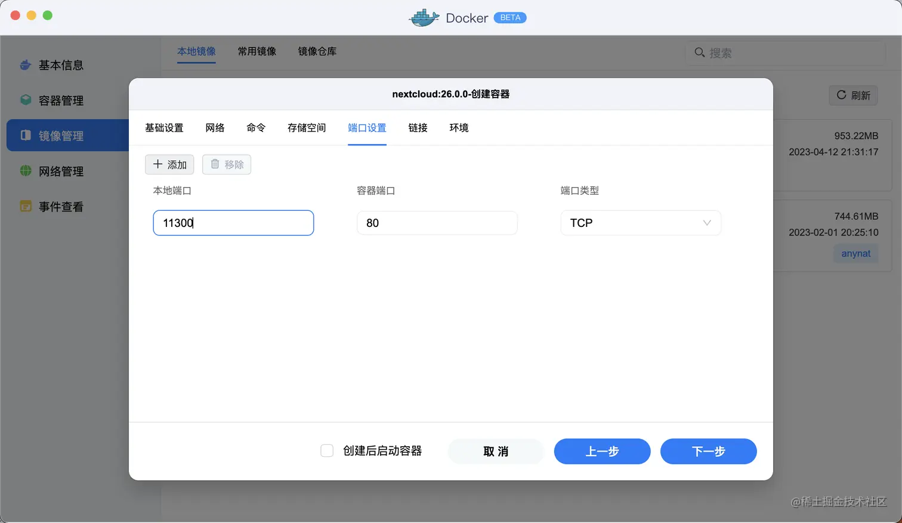Click the 事件查看 sidebar icon
902x523 pixels.
click(x=26, y=206)
